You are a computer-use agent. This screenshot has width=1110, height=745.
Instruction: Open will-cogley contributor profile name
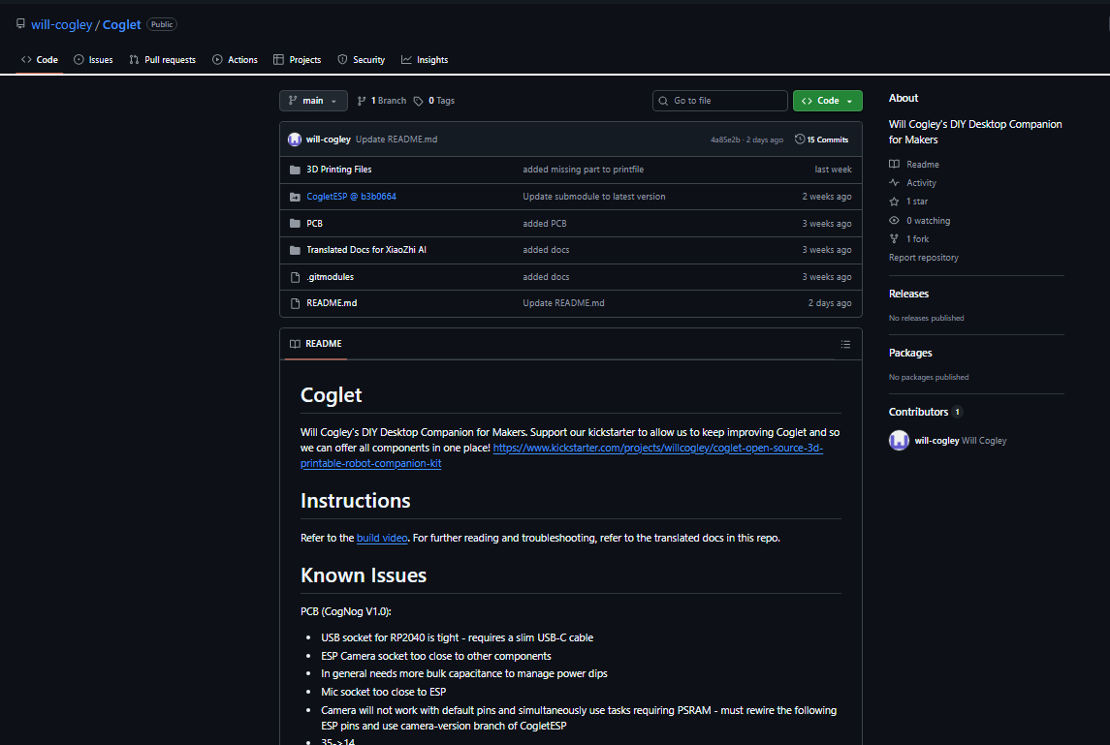(936, 440)
